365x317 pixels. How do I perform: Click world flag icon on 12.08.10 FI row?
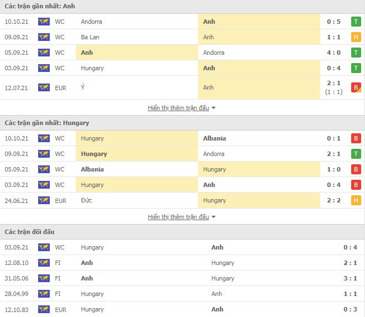click(44, 263)
